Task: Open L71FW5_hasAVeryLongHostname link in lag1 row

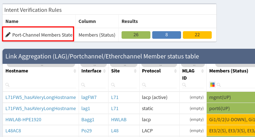Action: pyautogui.click(x=41, y=108)
